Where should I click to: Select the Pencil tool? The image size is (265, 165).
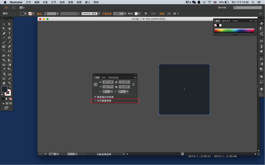9,42
